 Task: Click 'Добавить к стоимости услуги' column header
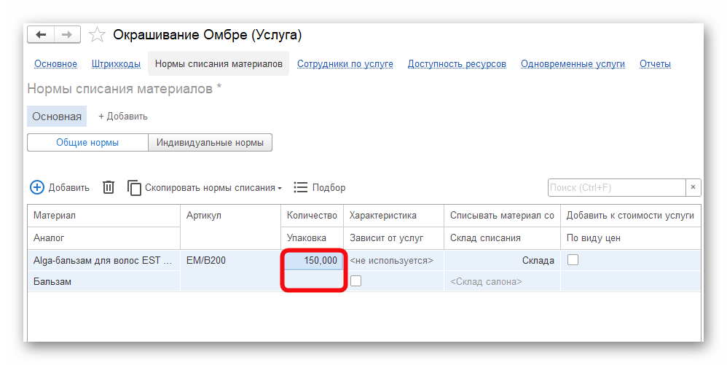(631, 215)
